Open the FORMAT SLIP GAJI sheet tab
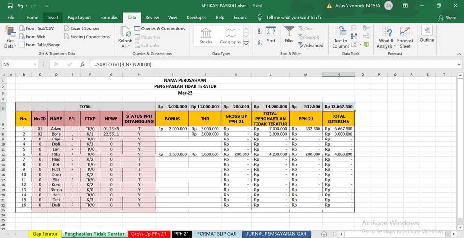 217,234
